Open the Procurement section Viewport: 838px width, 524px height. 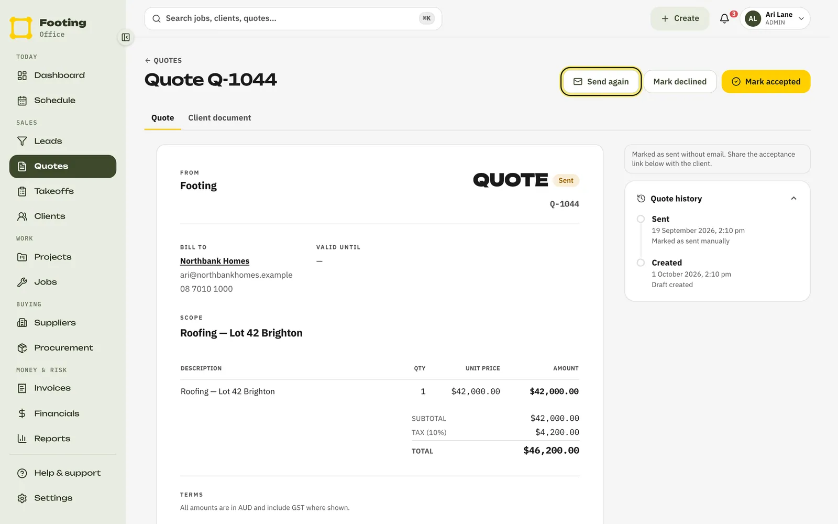[63, 348]
